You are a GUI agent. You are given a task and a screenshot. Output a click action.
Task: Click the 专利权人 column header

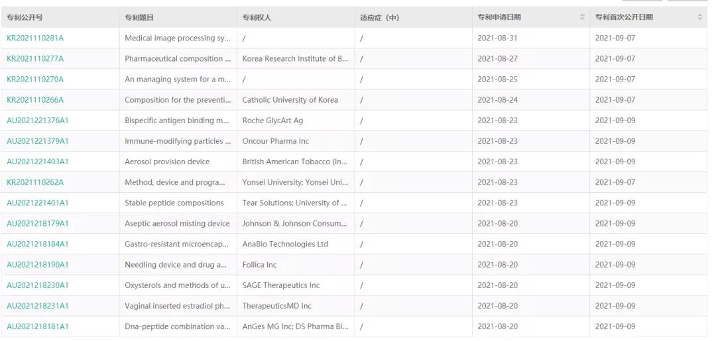(257, 17)
